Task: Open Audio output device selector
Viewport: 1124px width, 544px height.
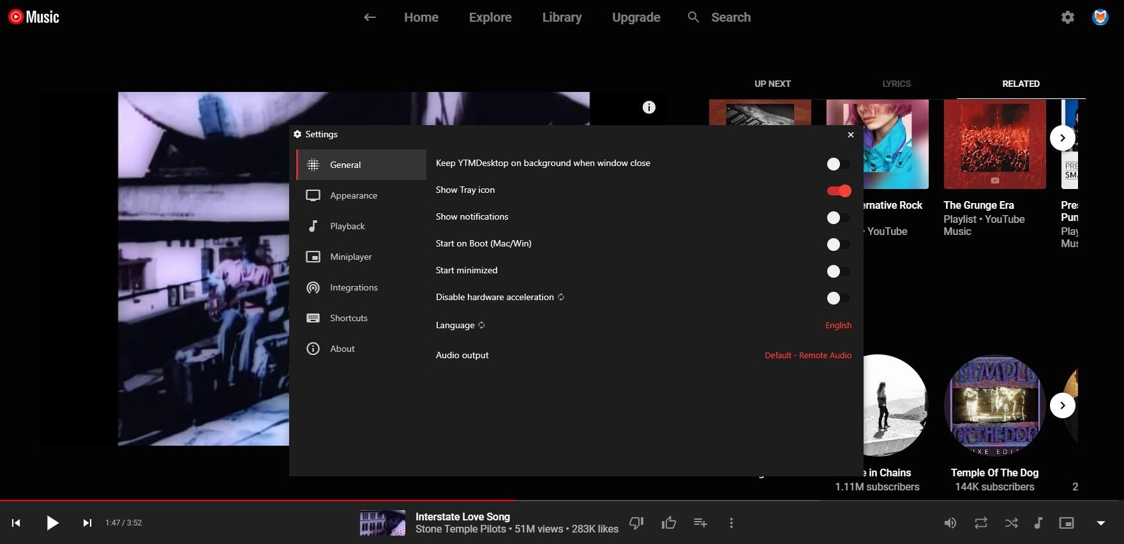Action: point(807,356)
